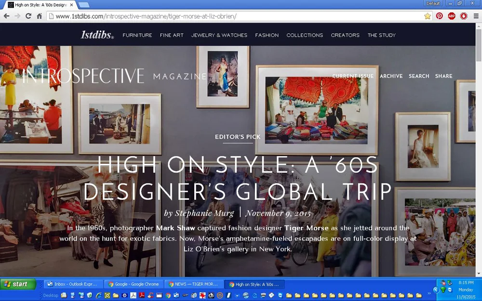
Task: Bookmark page with the star icon
Action: click(427, 16)
